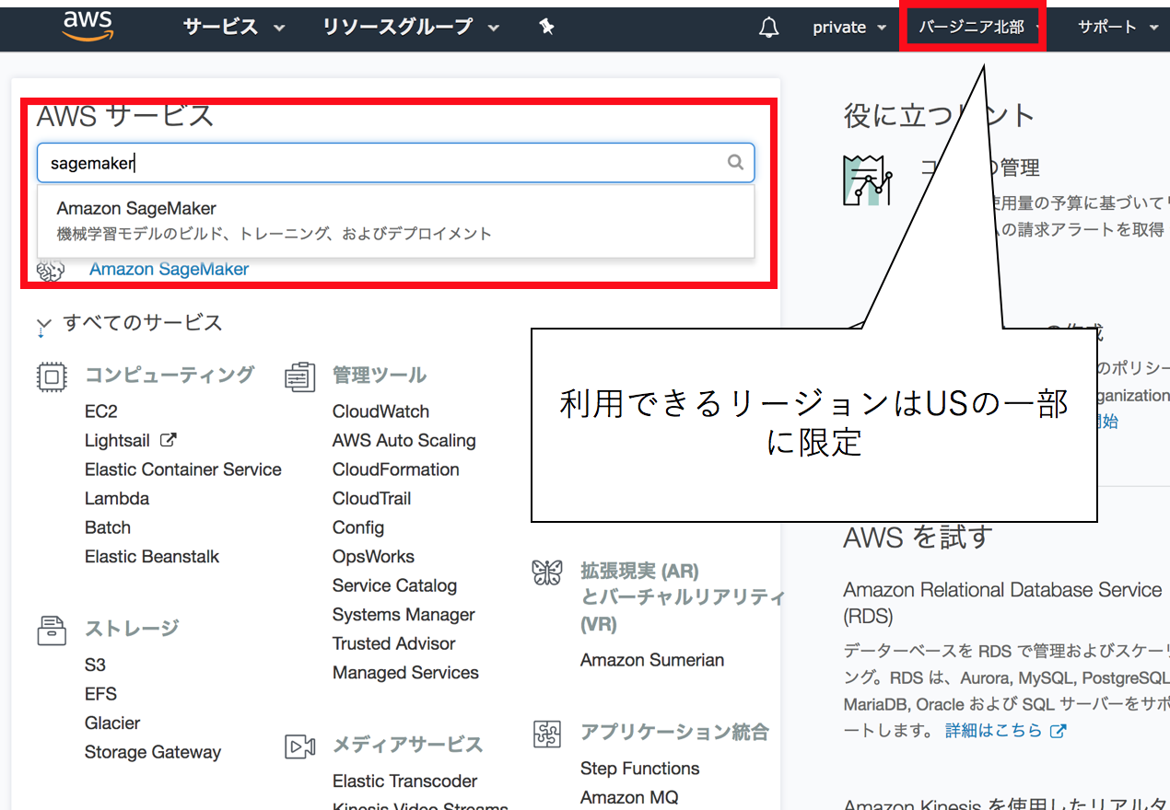Click the コンピューティング chip icon
Image resolution: width=1170 pixels, height=810 pixels.
tap(52, 376)
